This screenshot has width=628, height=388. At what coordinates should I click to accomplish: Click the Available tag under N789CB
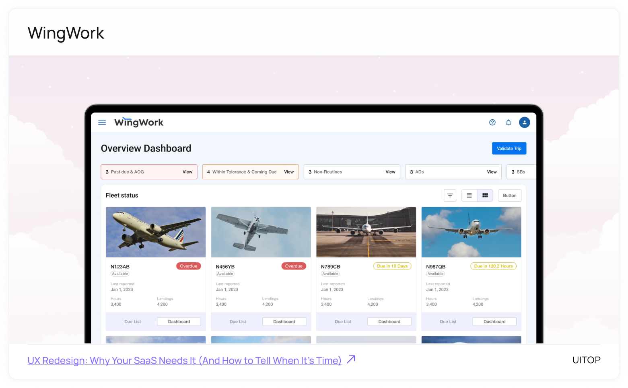(330, 274)
